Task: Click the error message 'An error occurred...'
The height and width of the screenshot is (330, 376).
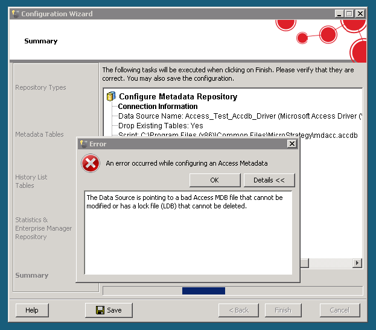Action: pyautogui.click(x=186, y=163)
